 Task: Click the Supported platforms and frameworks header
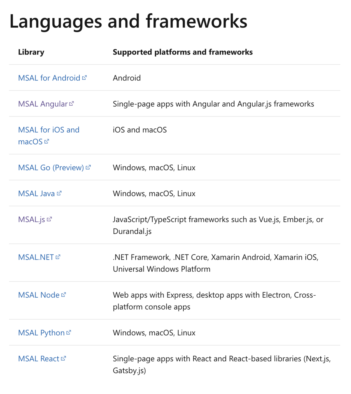pyautogui.click(x=183, y=52)
